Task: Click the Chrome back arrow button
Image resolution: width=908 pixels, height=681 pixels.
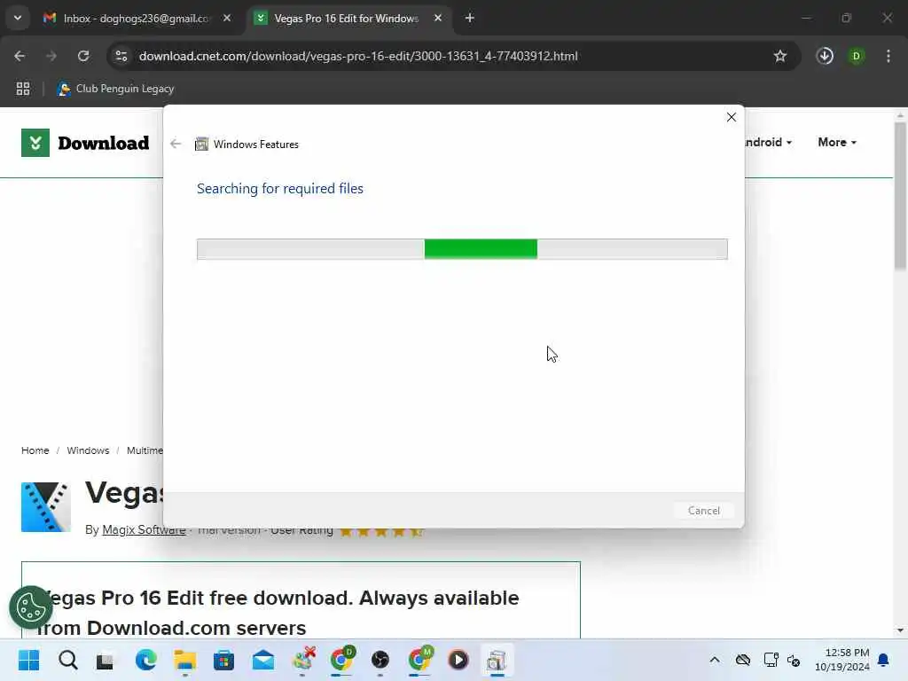Action: (x=20, y=56)
